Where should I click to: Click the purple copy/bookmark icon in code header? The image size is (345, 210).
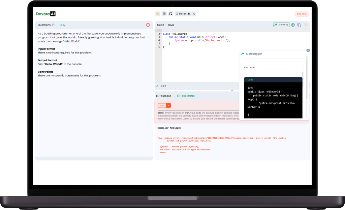(299, 25)
